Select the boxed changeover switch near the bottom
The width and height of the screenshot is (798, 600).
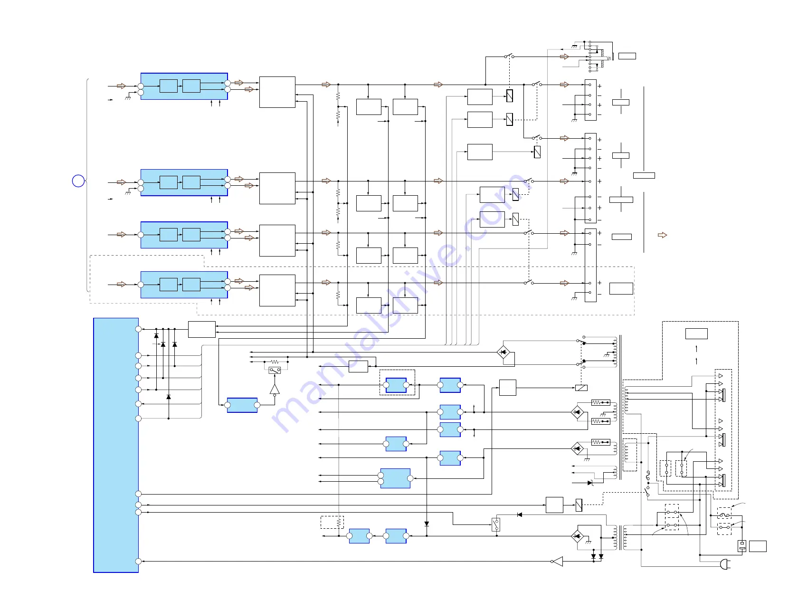[496, 524]
